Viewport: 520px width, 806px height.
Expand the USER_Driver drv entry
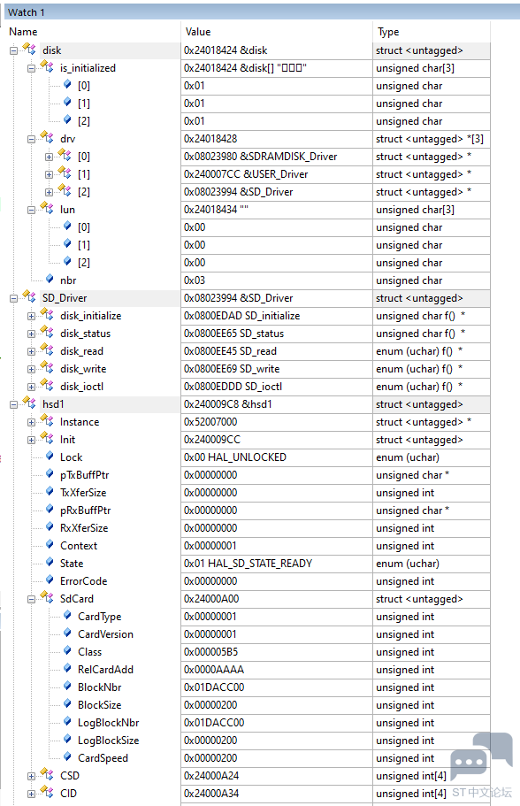point(49,174)
